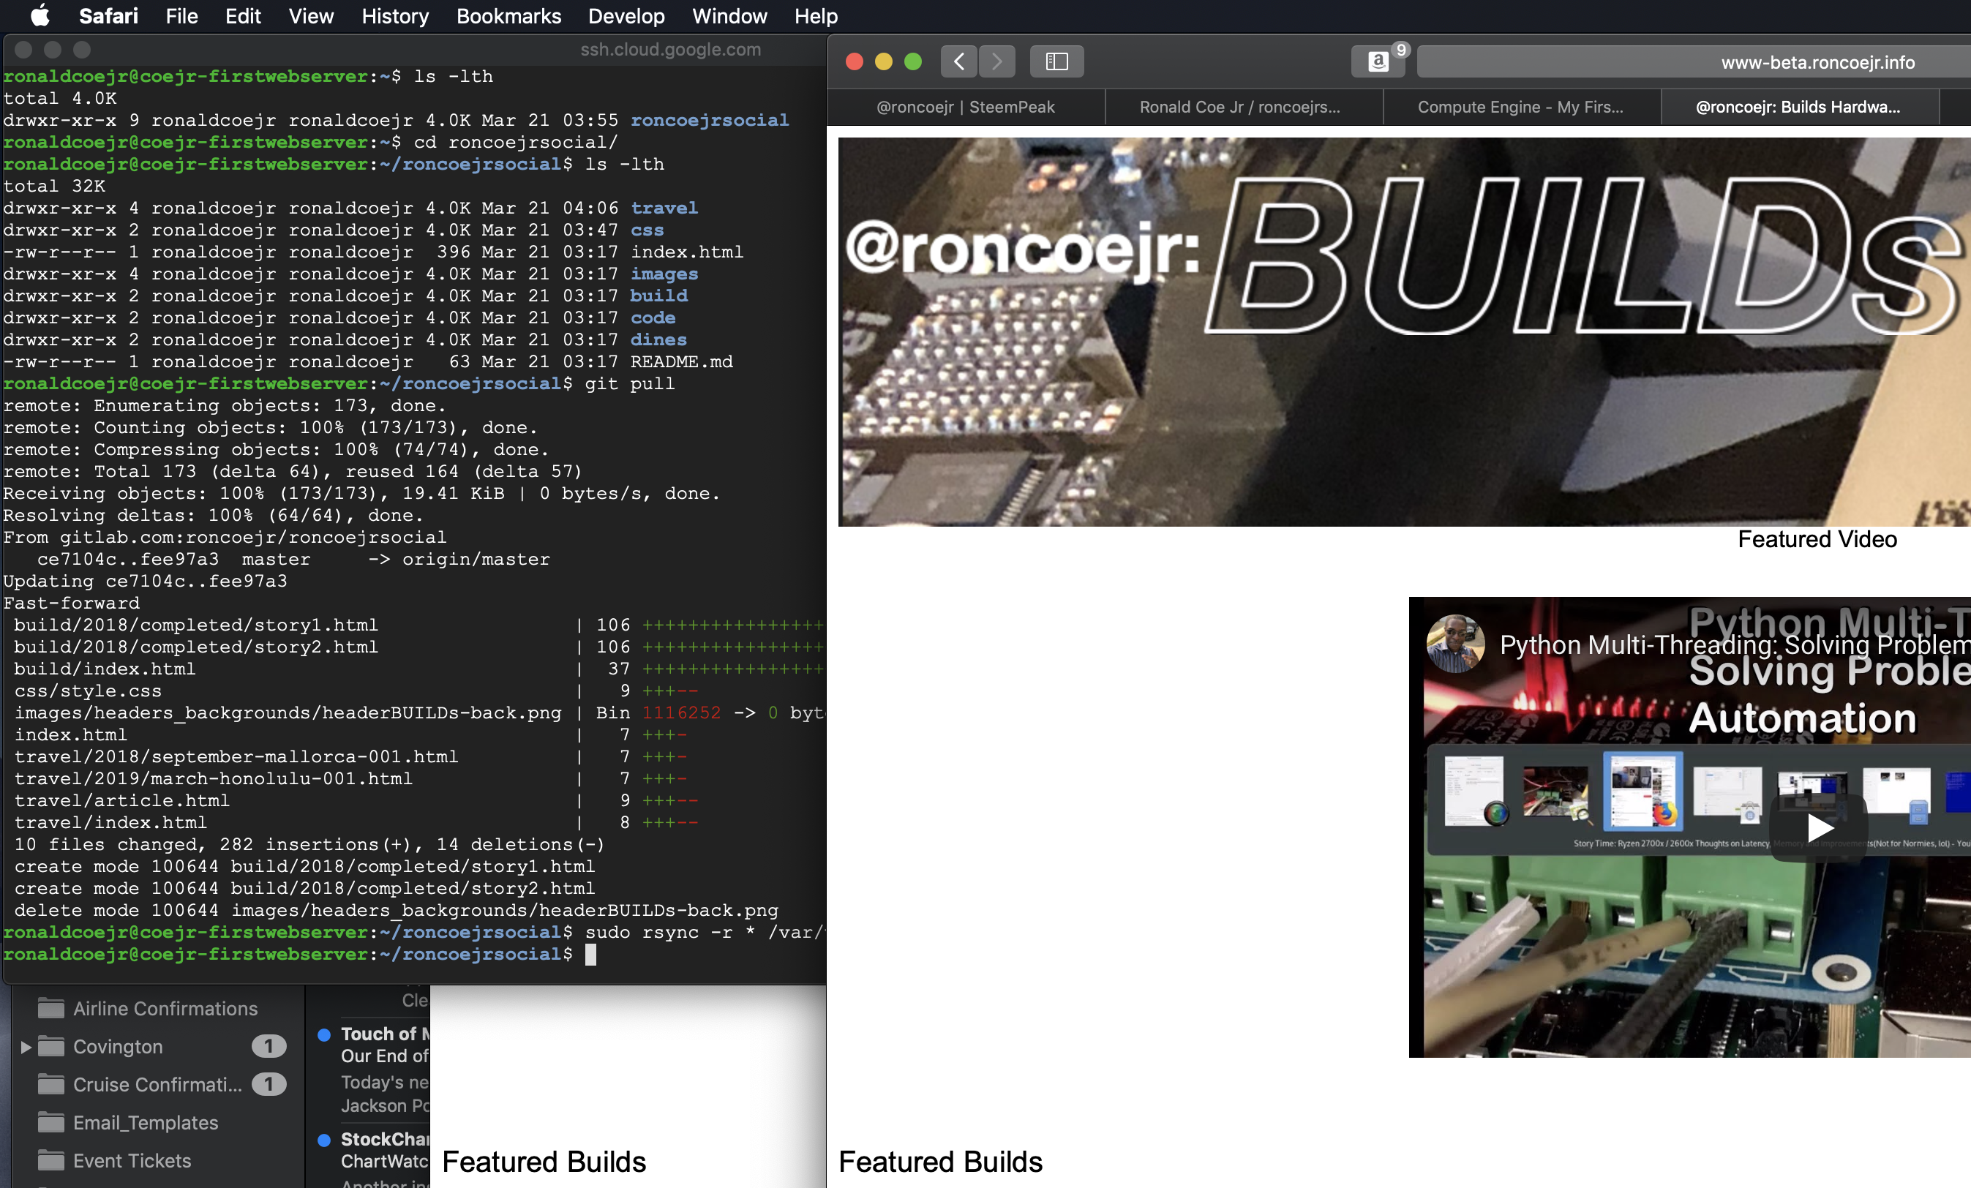Click the www-beta.roncoejr.info address bar

click(1694, 62)
